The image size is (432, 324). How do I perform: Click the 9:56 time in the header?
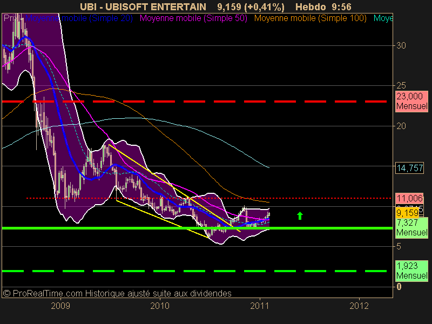[342, 7]
